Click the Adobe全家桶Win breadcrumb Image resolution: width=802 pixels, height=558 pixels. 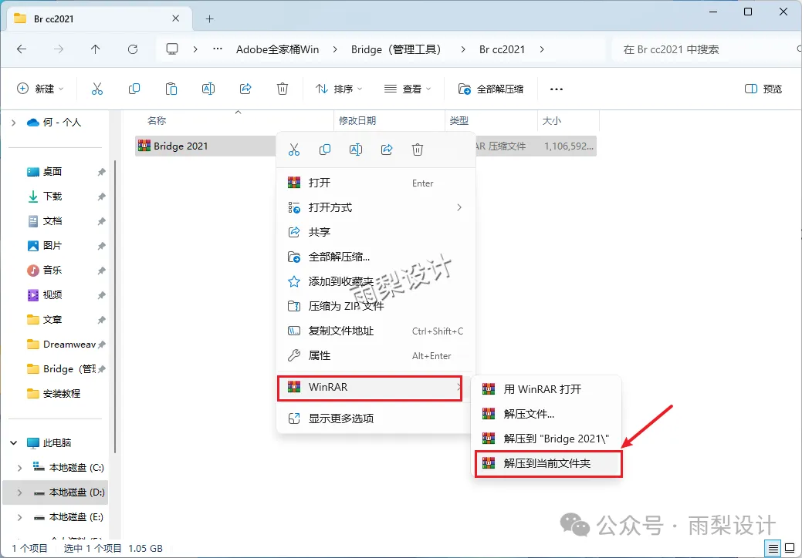click(277, 49)
